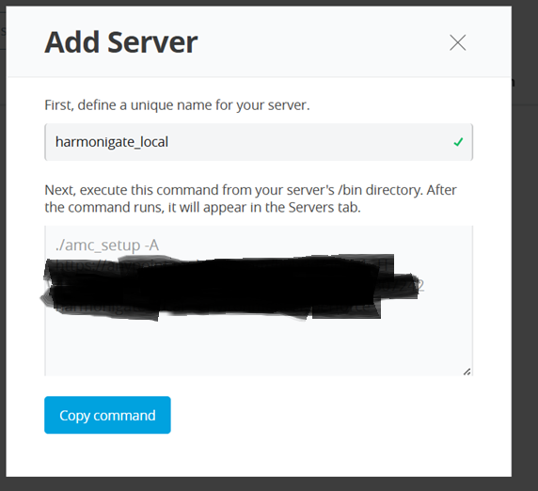Click the "Servers tab" phrase in instructions
The width and height of the screenshot is (538, 491).
(x=324, y=207)
